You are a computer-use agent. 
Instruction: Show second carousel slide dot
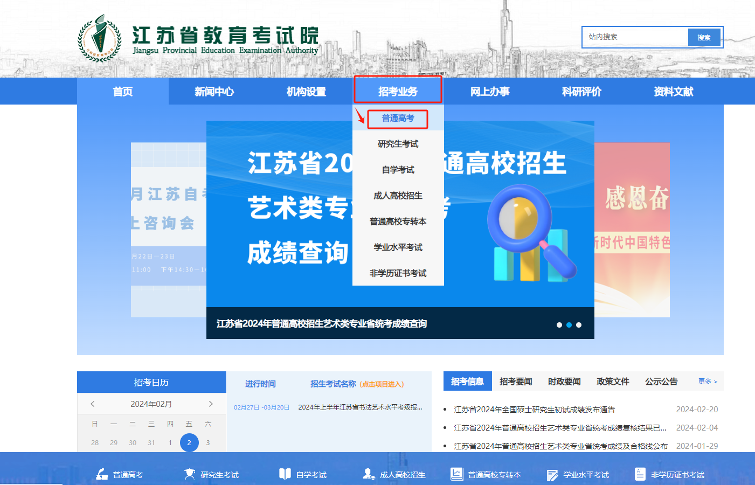pyautogui.click(x=569, y=325)
